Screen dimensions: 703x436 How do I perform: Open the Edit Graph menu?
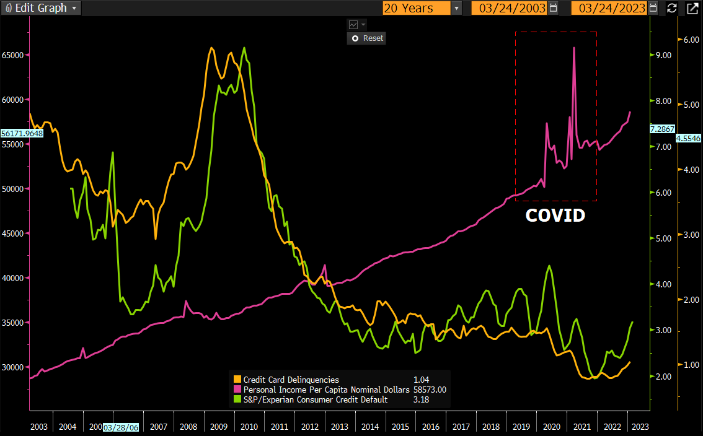pos(41,8)
